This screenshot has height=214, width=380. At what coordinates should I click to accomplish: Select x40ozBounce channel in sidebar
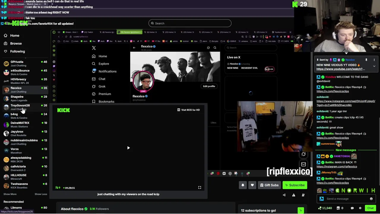click(25, 72)
